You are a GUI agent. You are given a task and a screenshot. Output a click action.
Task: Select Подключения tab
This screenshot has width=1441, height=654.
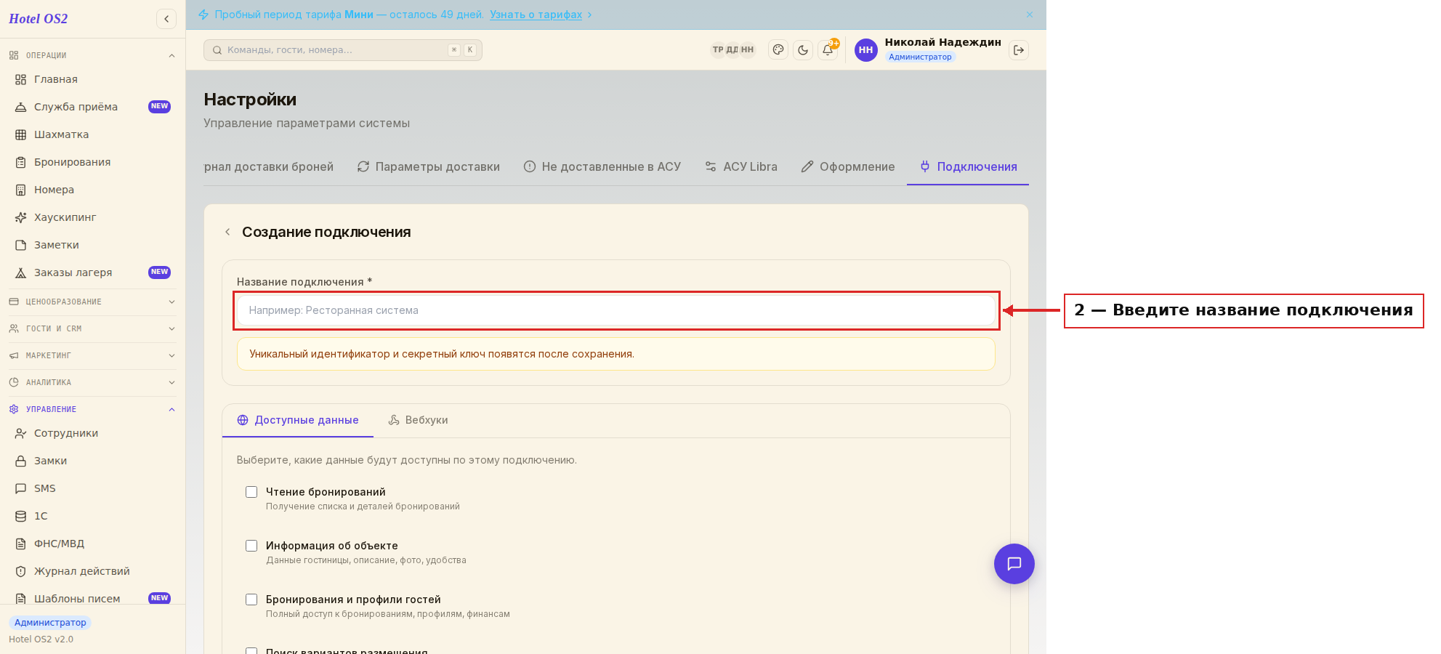tap(968, 166)
